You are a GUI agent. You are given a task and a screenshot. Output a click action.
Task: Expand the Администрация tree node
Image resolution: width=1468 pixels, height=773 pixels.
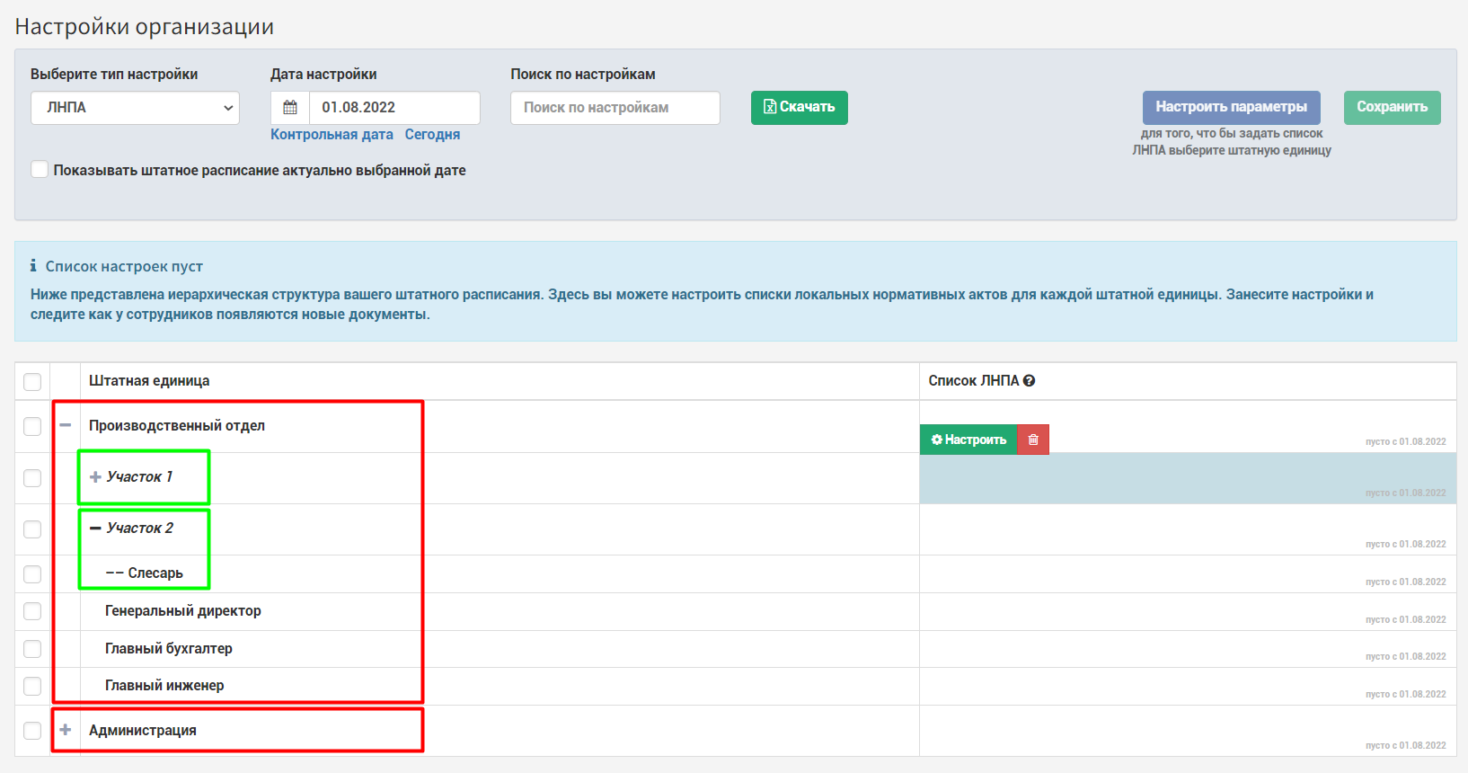[x=66, y=730]
